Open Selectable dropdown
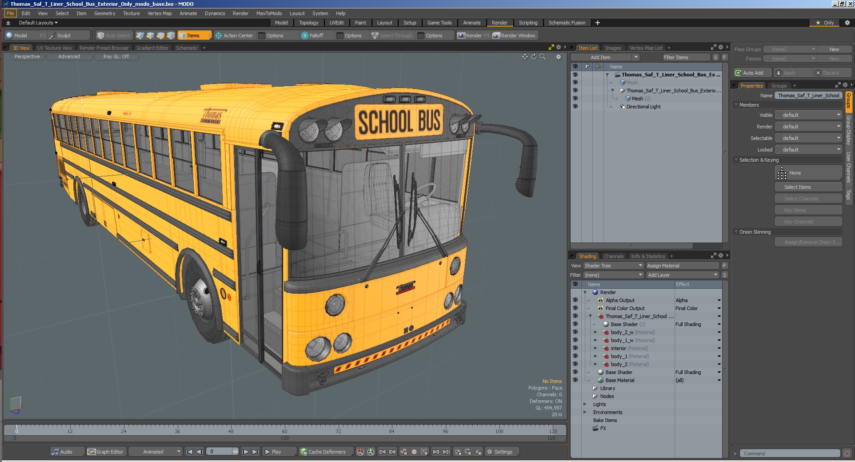 pyautogui.click(x=808, y=138)
